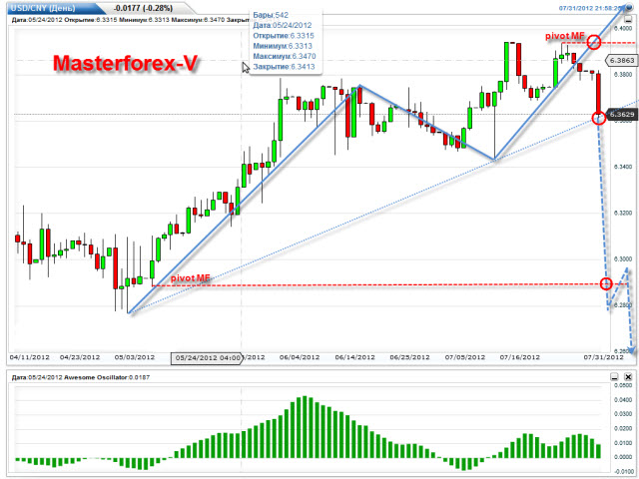Click the 07/31/2012 date axis label
Screen dimensions: 639x479
pyautogui.click(x=603, y=357)
